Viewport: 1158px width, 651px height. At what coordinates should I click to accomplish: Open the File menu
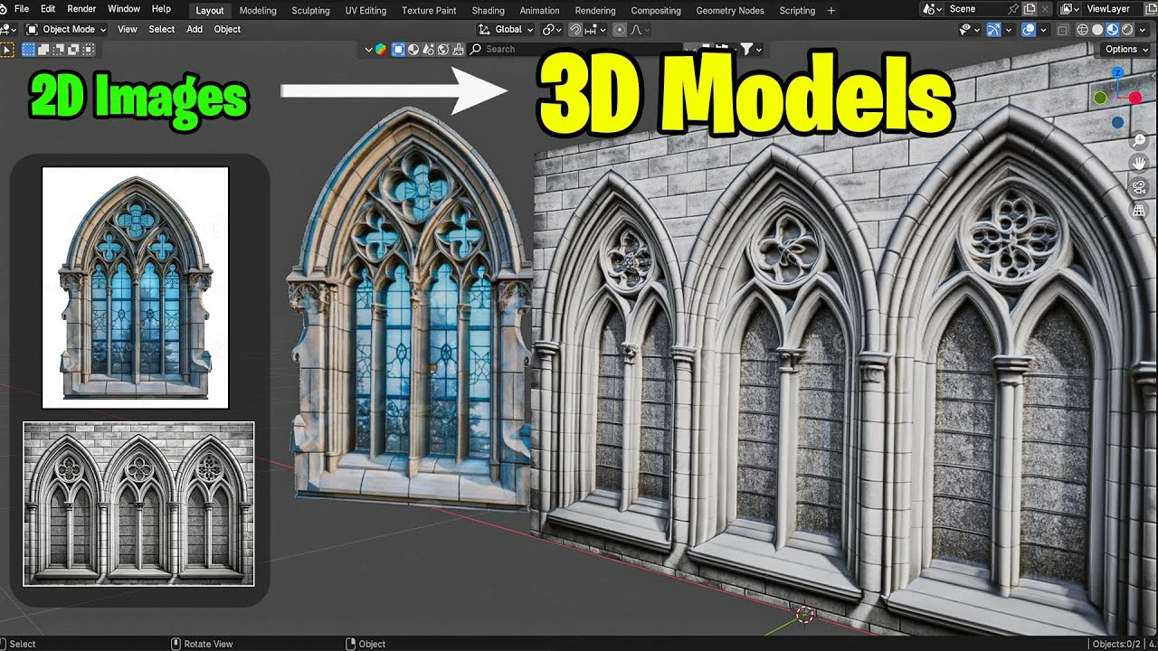(22, 9)
